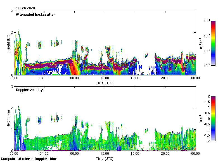The image size is (218, 162).
Task: Click the 16:00 tick under the Doppler plot
Action: coord(135,154)
